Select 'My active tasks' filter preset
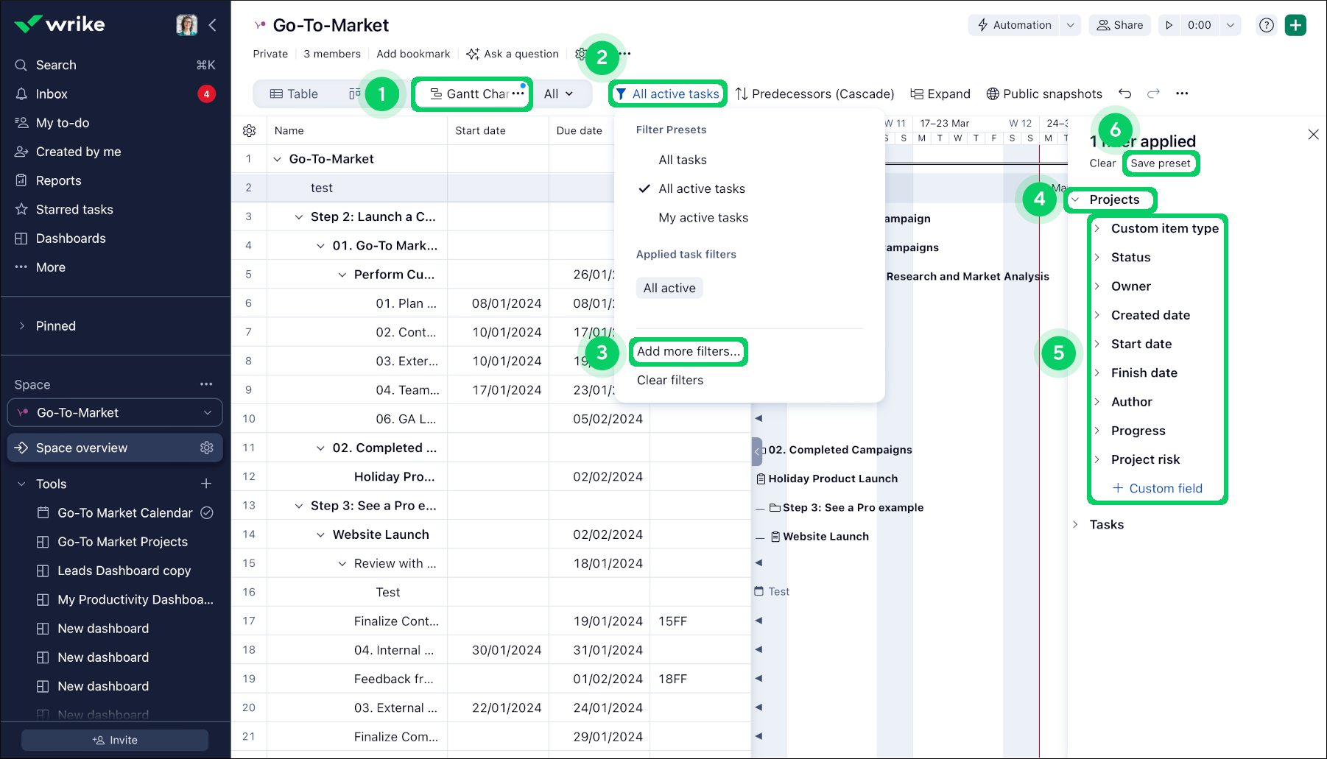 (703, 218)
